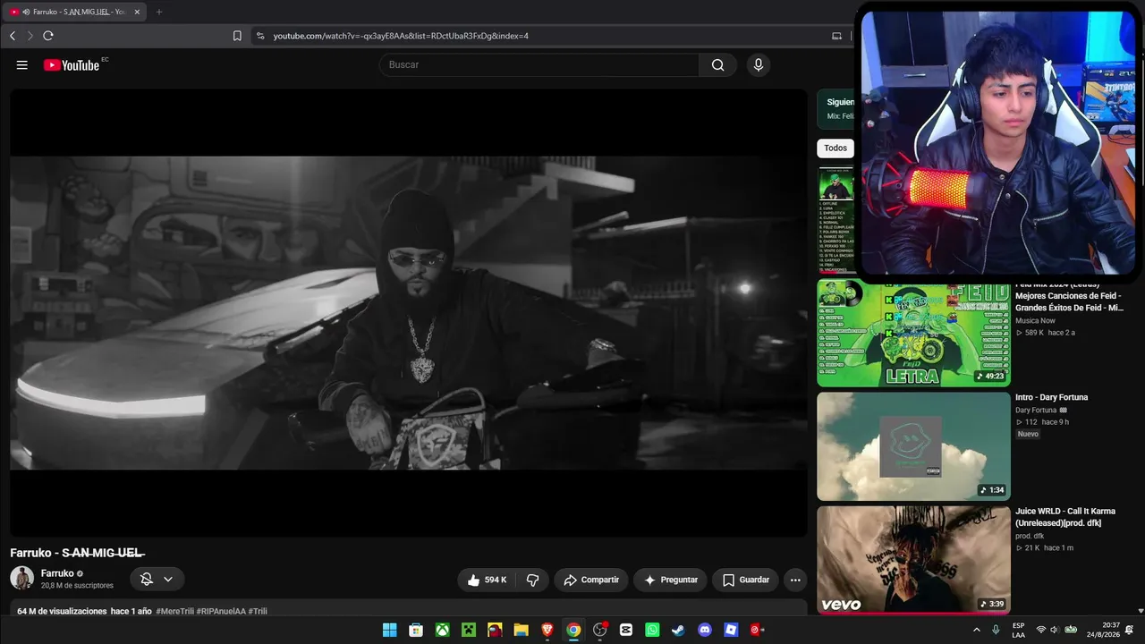Open more actions three-dot menu

click(x=795, y=580)
